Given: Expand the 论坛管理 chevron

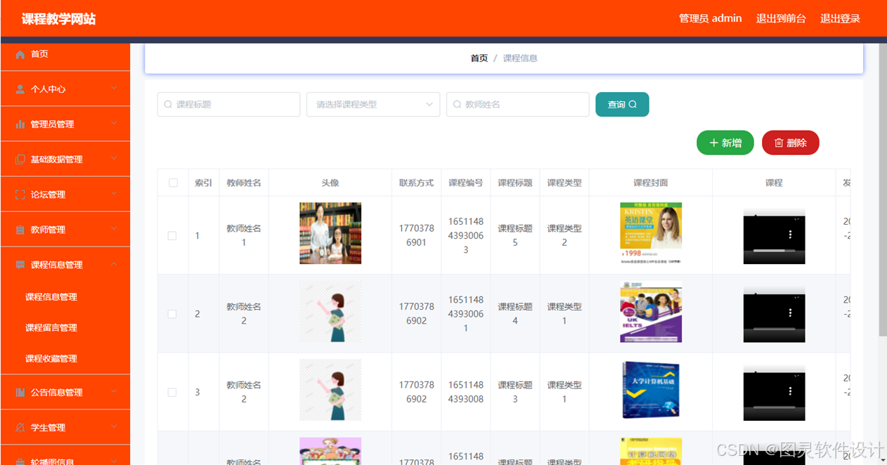Looking at the screenshot, I should tap(115, 194).
